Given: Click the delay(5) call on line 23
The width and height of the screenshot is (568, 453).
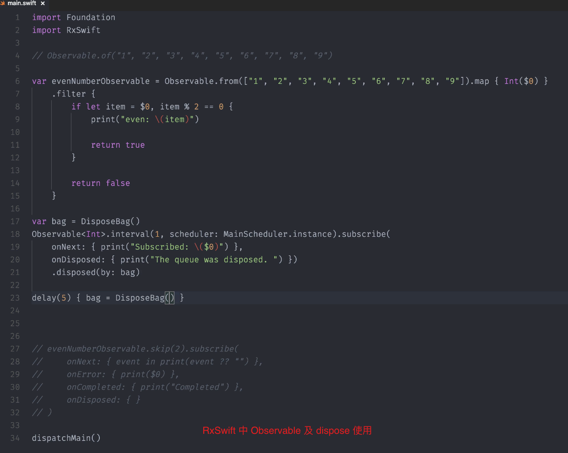Looking at the screenshot, I should [51, 298].
